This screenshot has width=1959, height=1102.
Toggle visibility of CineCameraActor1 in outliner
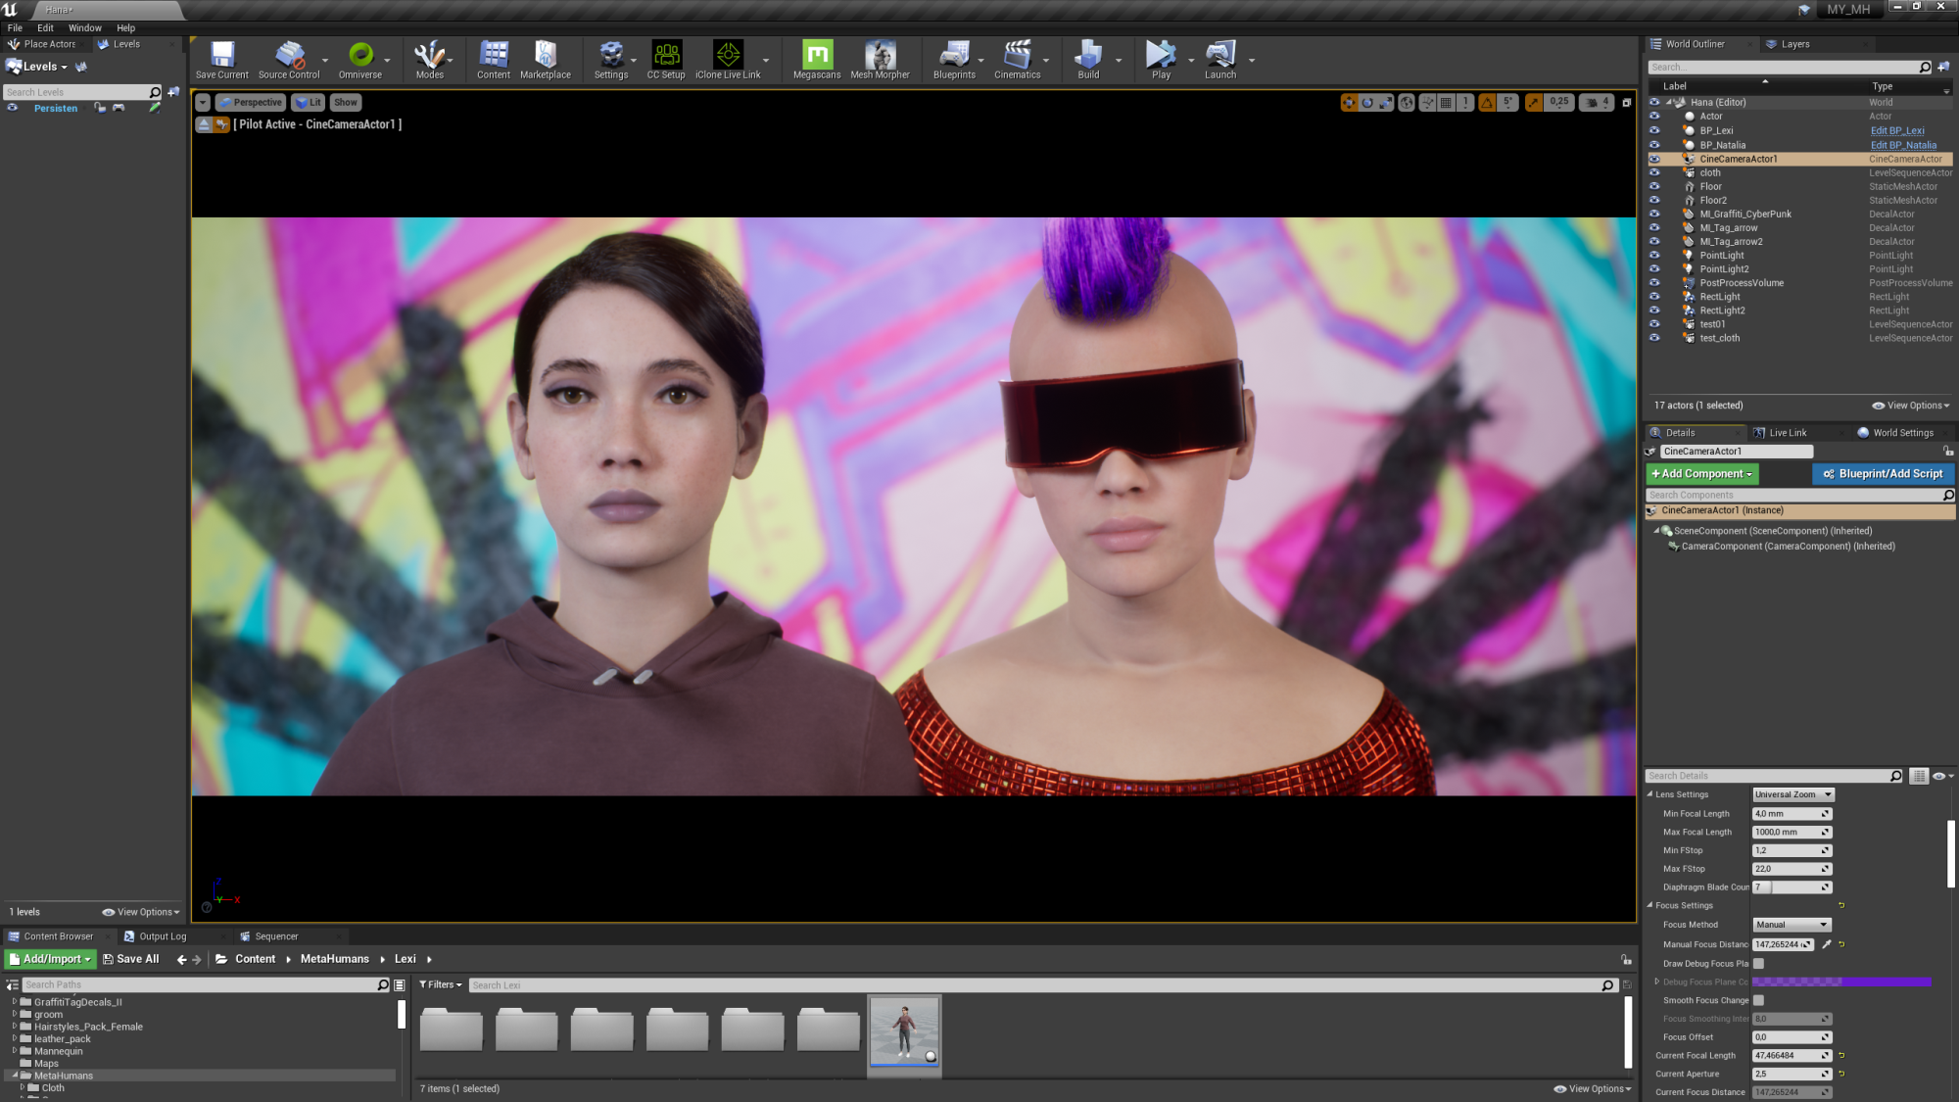1654,159
